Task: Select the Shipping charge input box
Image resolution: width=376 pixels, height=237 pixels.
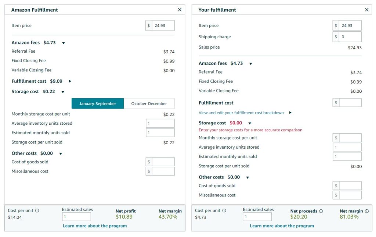Action: point(350,37)
